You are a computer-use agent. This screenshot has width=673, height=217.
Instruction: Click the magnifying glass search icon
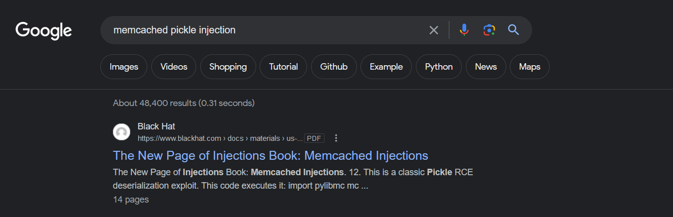514,30
